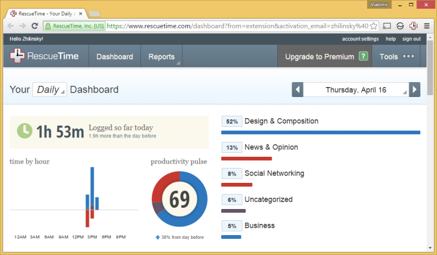Click the "Hello Zhilinsky!" greeting
This screenshot has height=255, width=437.
coord(26,39)
